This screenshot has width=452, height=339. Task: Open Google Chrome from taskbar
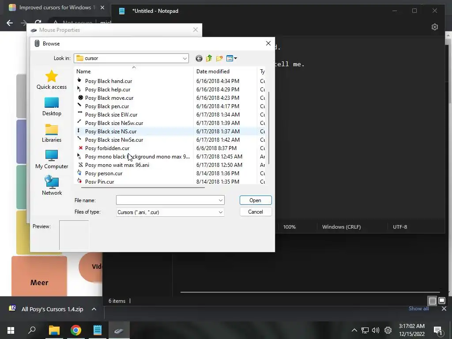coord(76,330)
